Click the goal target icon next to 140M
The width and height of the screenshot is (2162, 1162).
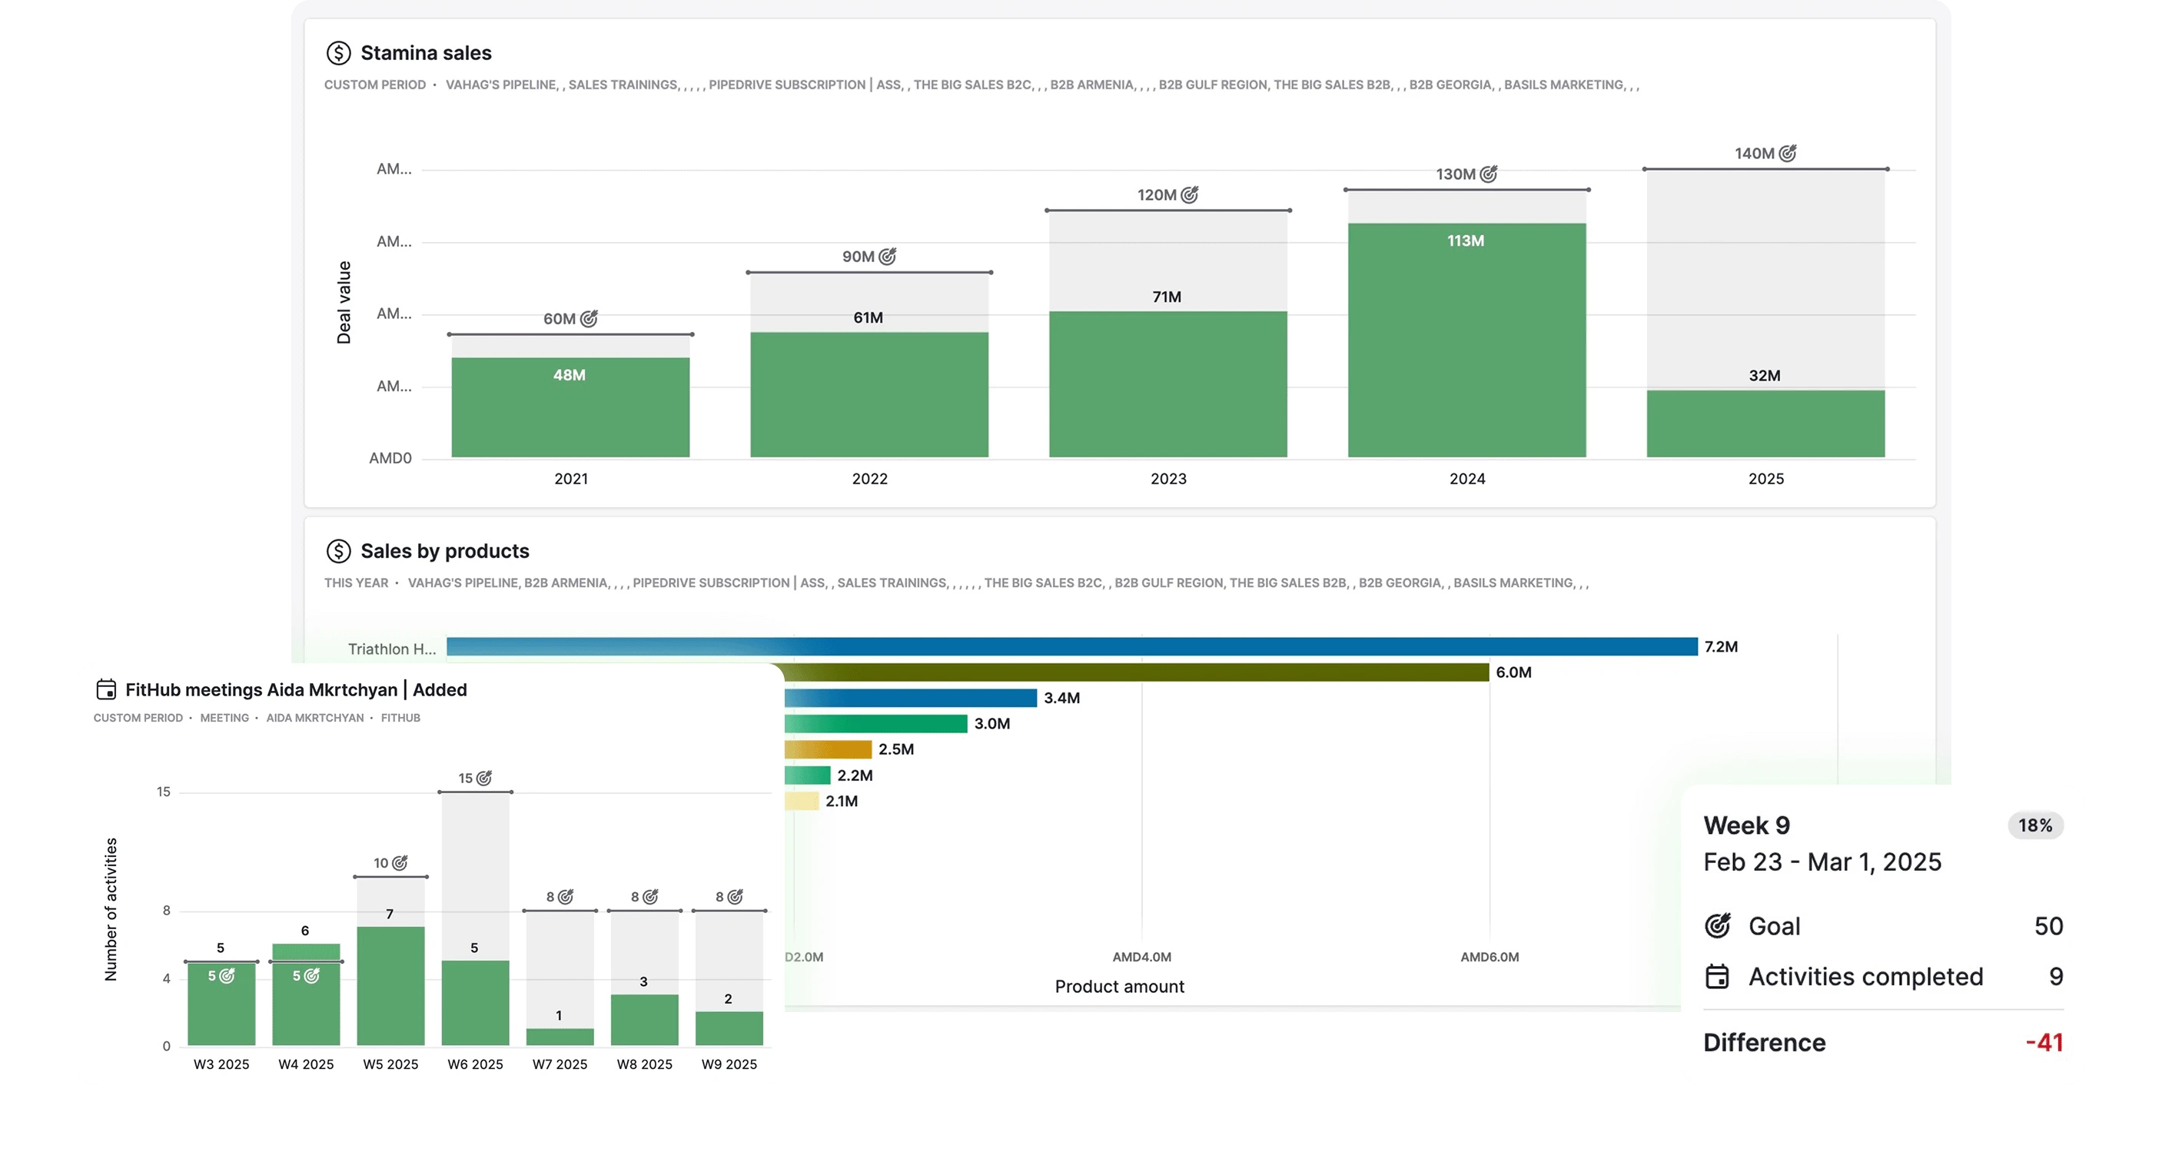[1788, 153]
